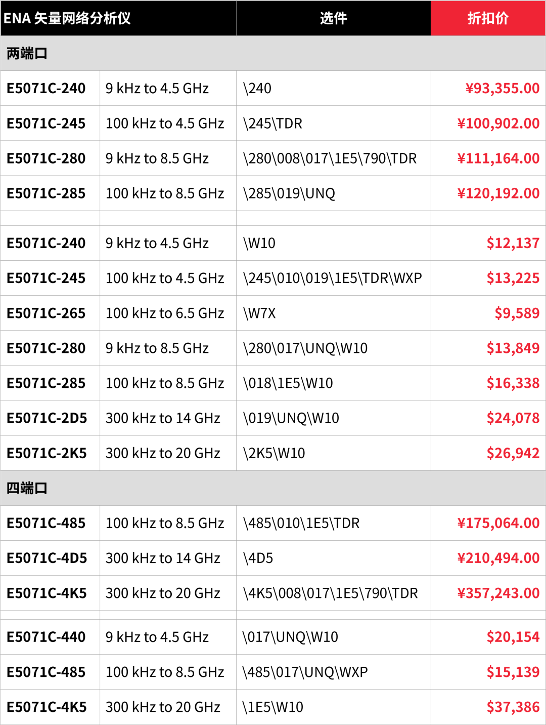Click price ¥93,355.00
546x725 pixels.
(503, 88)
